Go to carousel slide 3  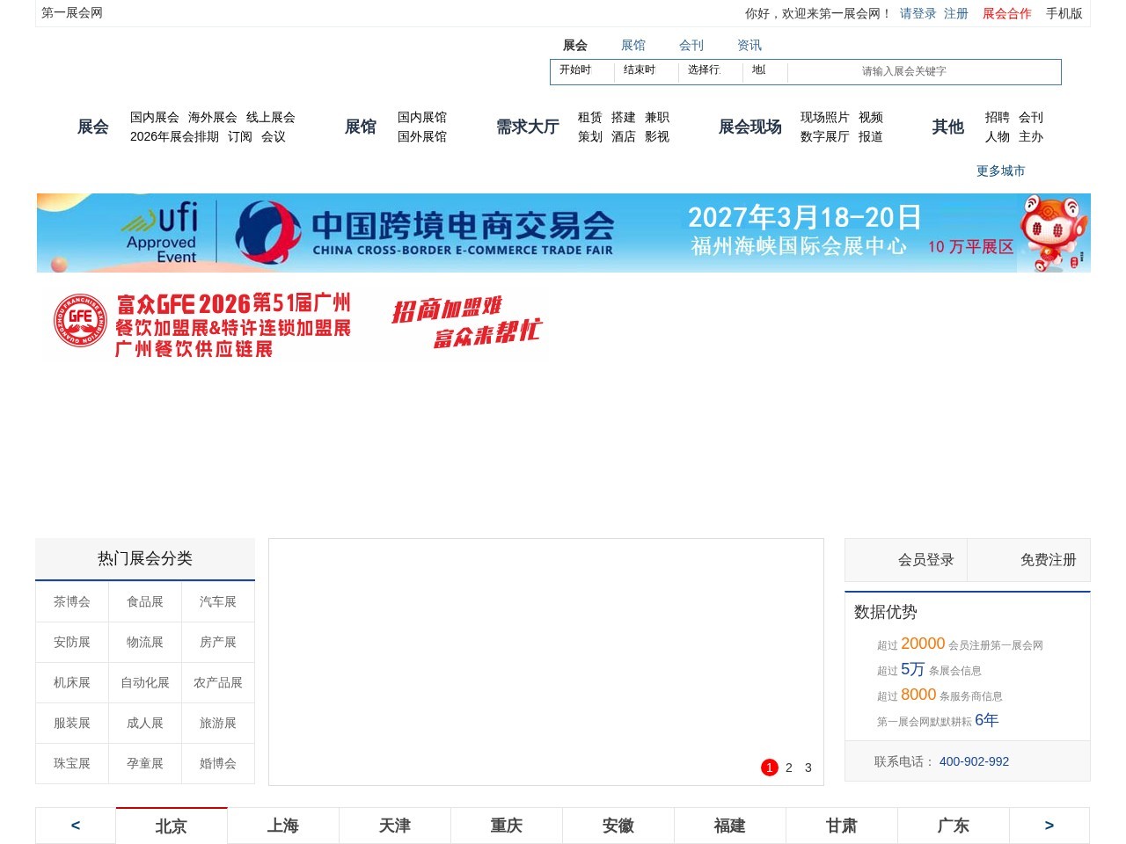[808, 768]
